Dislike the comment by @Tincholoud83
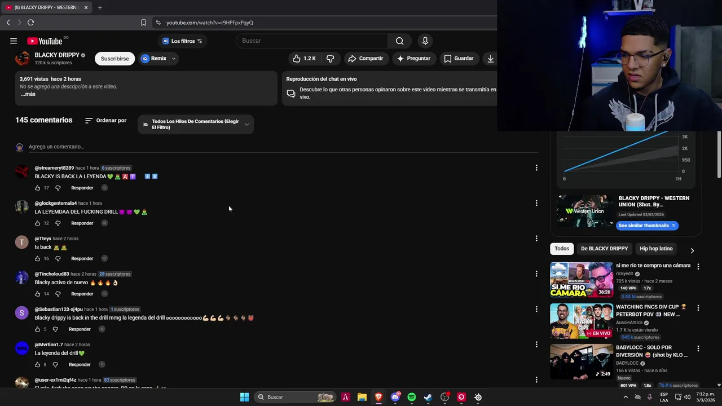The width and height of the screenshot is (722, 406). [58, 294]
